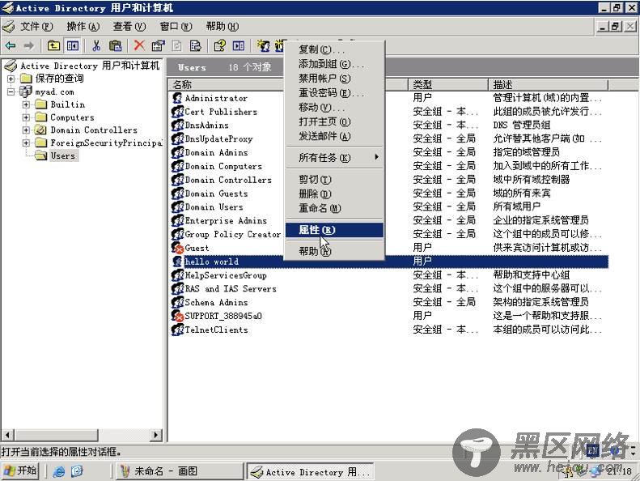Choose 复制(C) in context menu
Image resolution: width=640 pixels, height=481 pixels.
click(x=334, y=49)
